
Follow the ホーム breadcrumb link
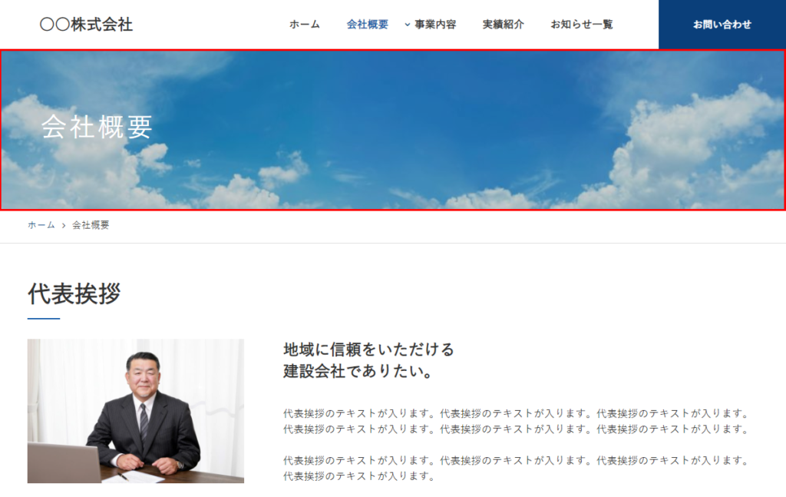pos(41,225)
